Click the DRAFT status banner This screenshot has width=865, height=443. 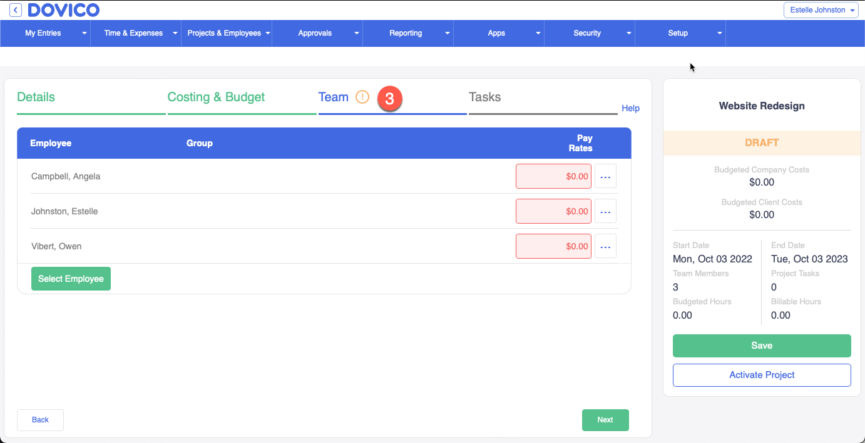coord(761,142)
